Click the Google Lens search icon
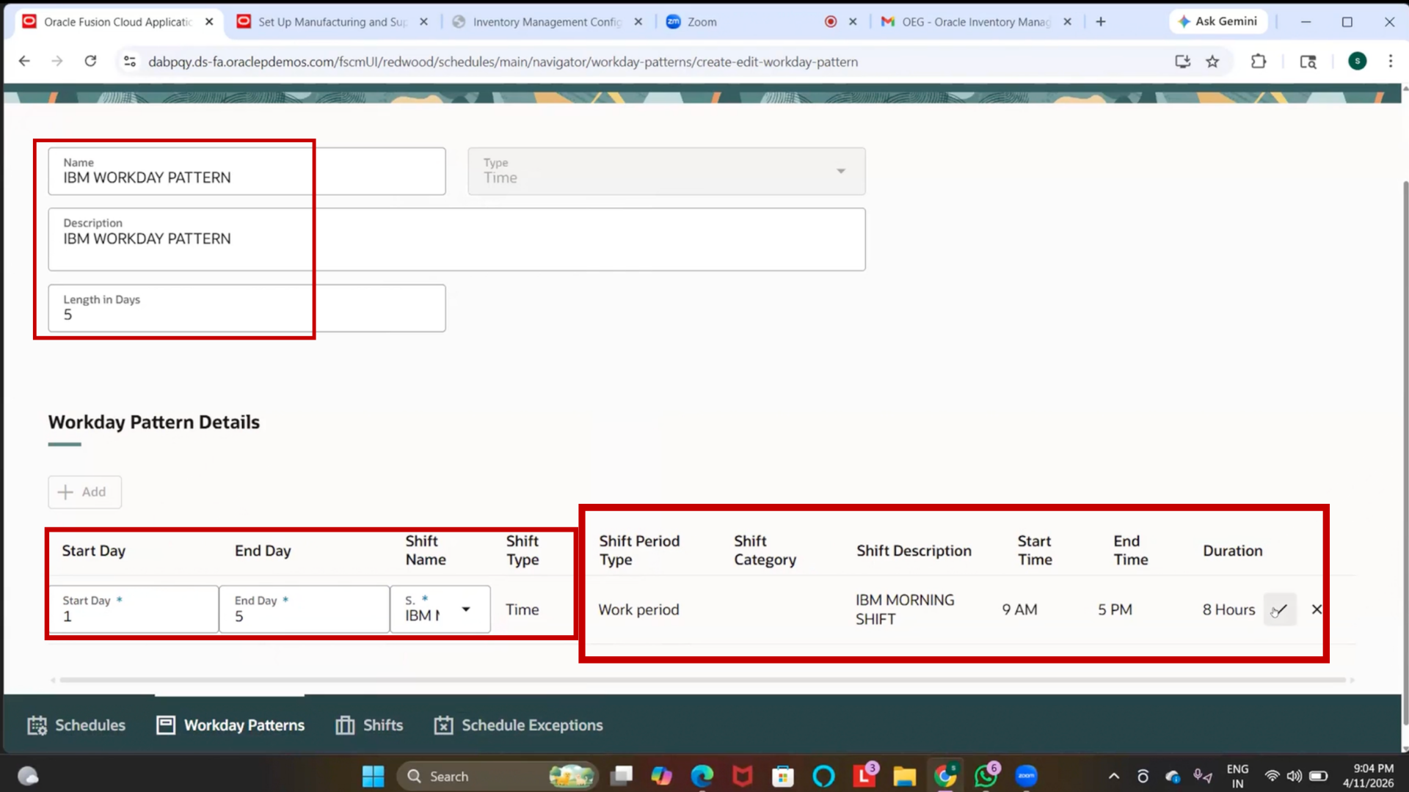 (1308, 62)
